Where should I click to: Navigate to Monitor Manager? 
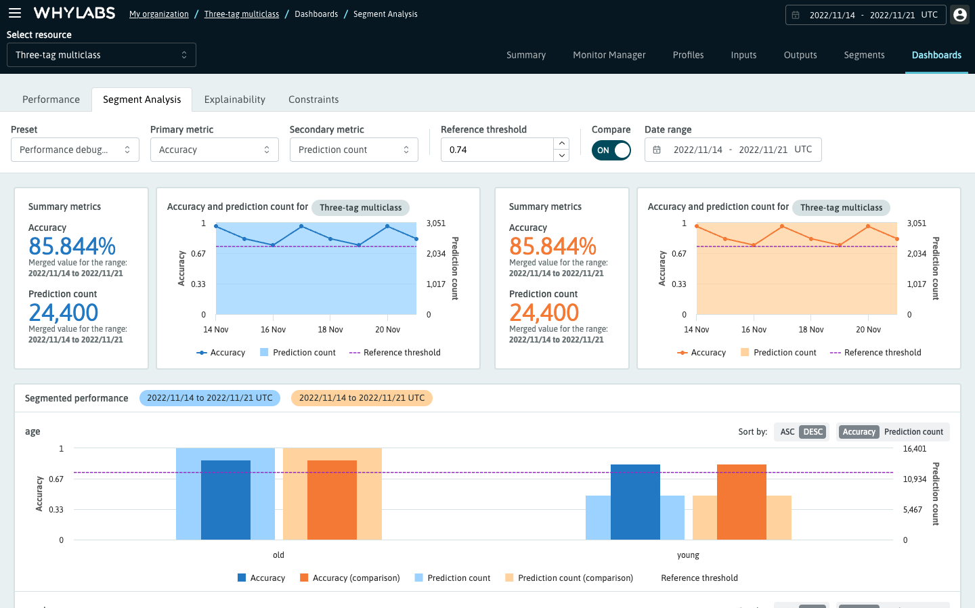609,55
